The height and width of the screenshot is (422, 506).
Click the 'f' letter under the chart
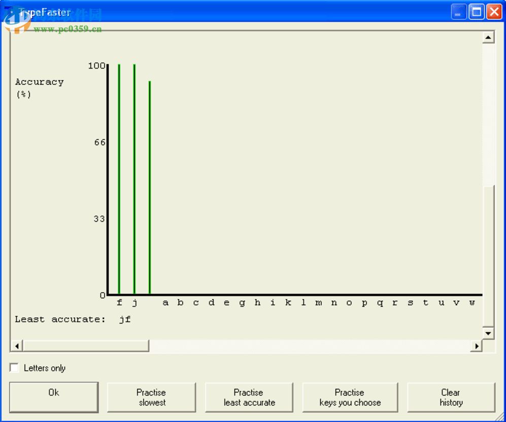click(x=119, y=302)
